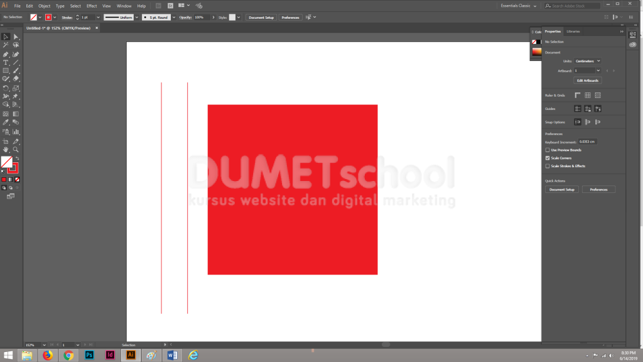Image resolution: width=643 pixels, height=362 pixels.
Task: Select the Pen tool
Action: (6, 54)
